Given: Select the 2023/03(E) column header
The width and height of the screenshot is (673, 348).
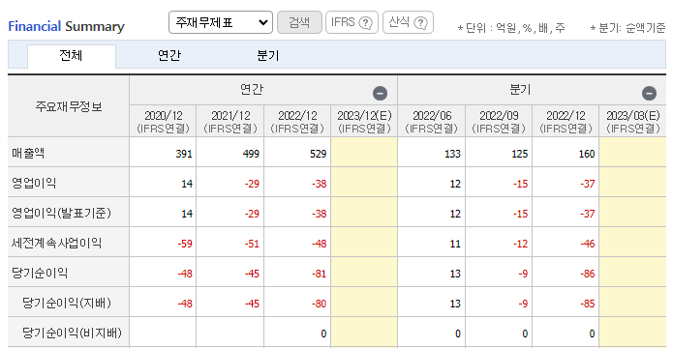Looking at the screenshot, I should click(633, 121).
